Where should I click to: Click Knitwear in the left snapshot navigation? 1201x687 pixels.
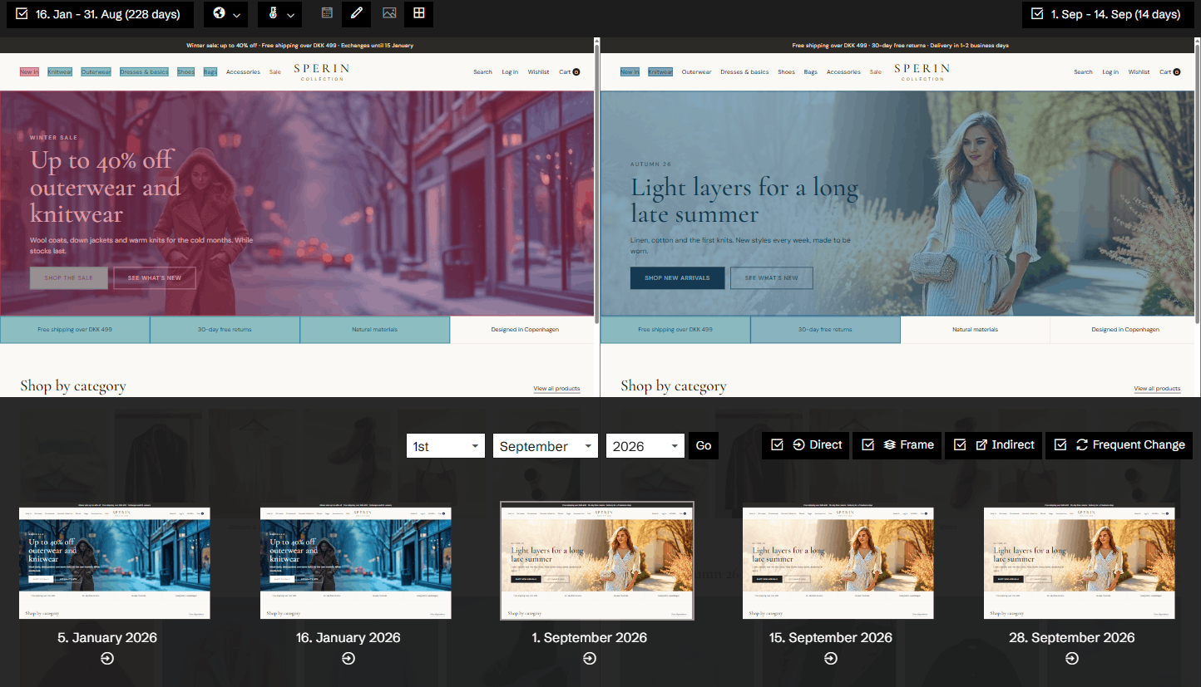point(60,72)
